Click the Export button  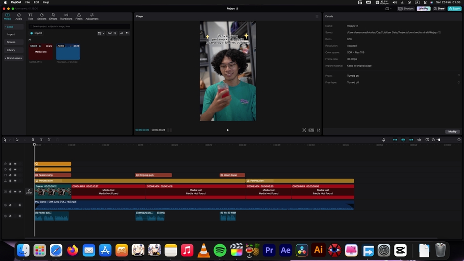tap(454, 9)
